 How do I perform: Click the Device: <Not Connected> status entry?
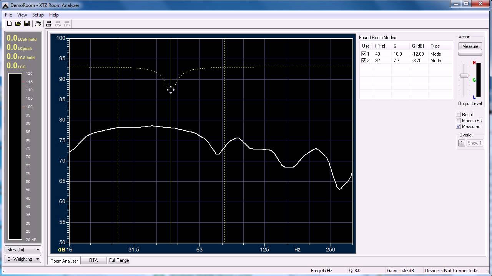452,271
